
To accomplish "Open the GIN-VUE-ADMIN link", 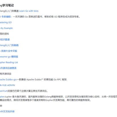I will [7, 85].
